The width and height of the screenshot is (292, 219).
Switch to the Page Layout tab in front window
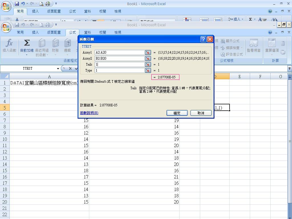(x=54, y=33)
